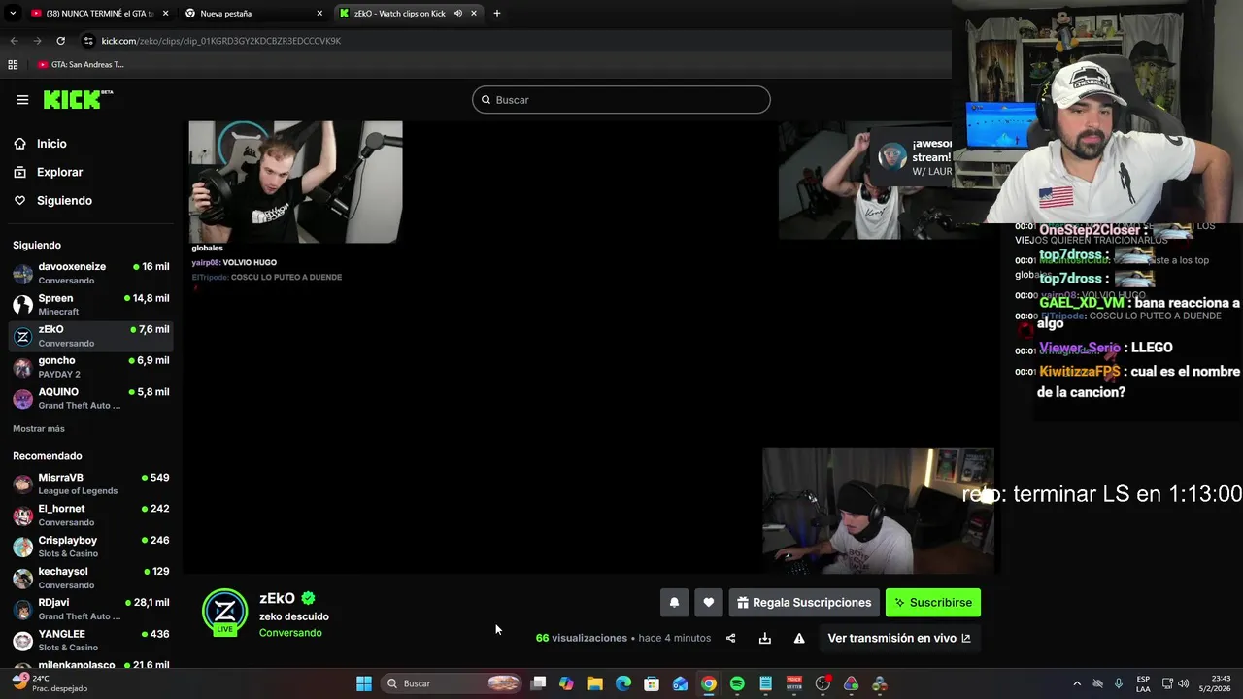Open the Windows Start menu
Screen dimensions: 1243x699
[363, 683]
